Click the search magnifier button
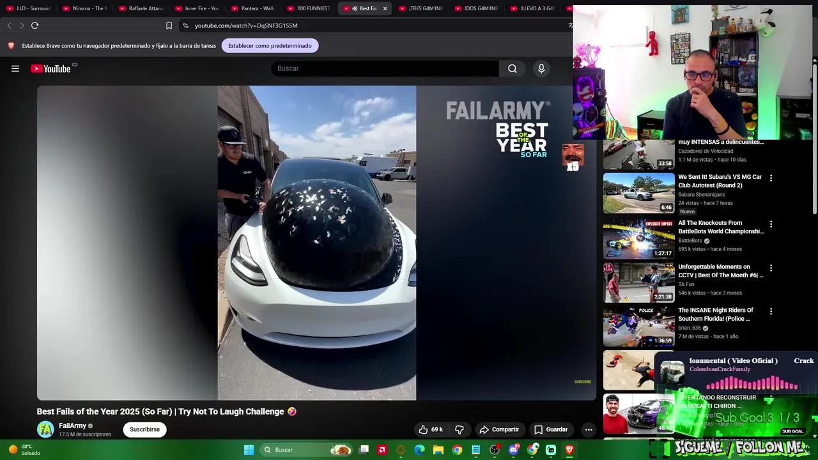The image size is (818, 460). pos(513,68)
